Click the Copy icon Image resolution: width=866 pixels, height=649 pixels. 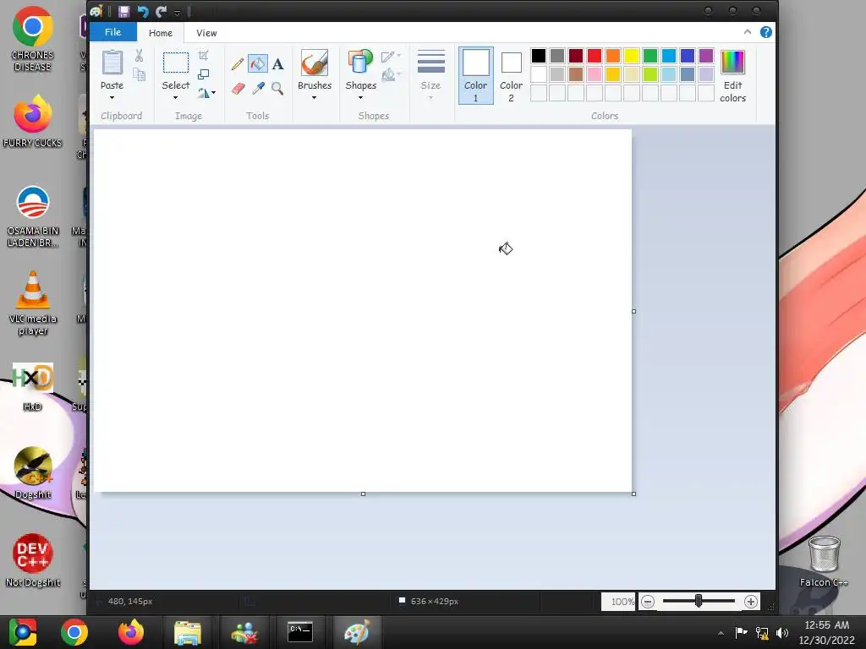point(140,74)
